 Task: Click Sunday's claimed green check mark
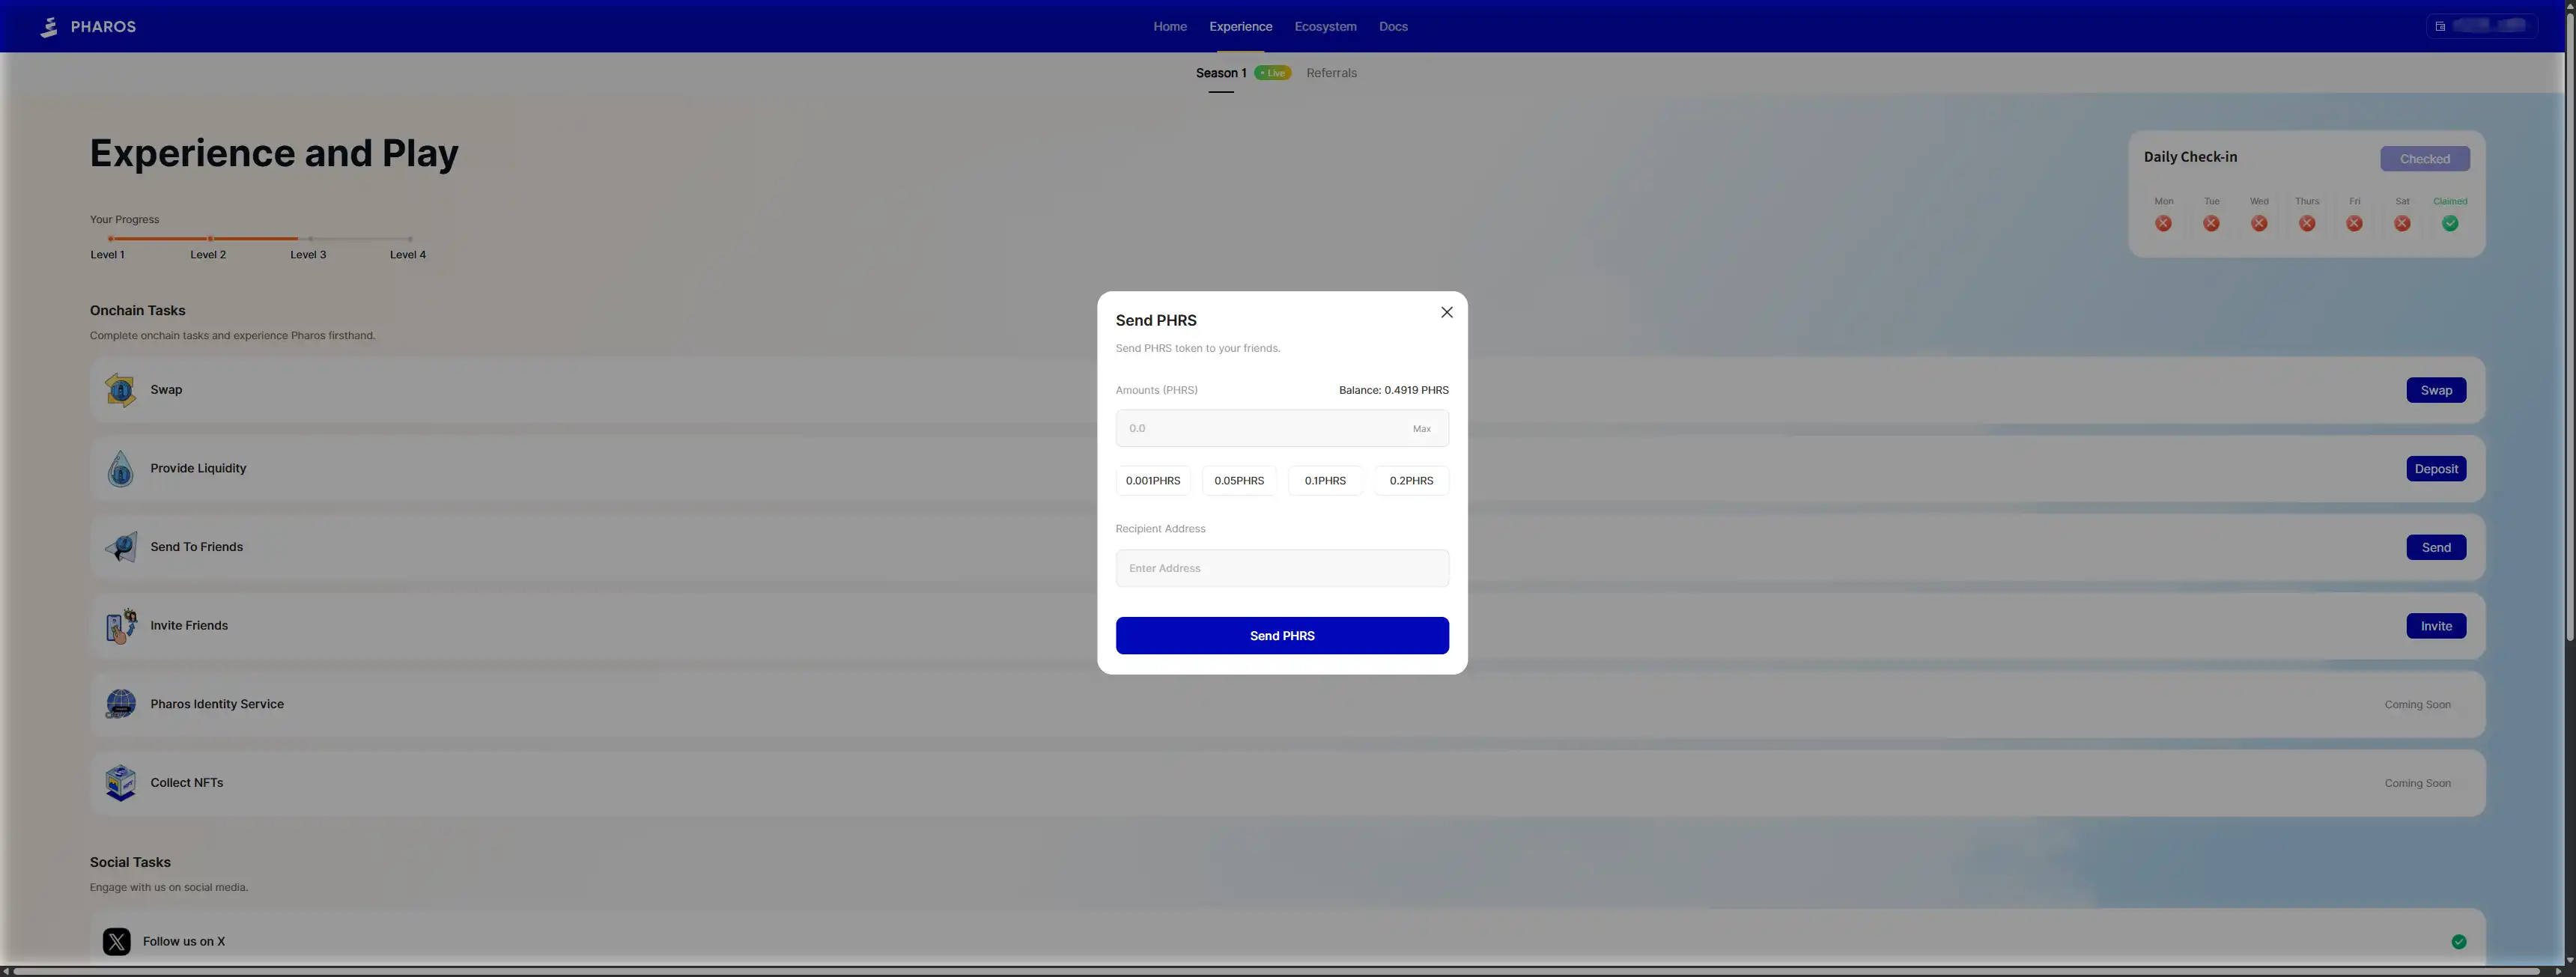pos(2449,224)
